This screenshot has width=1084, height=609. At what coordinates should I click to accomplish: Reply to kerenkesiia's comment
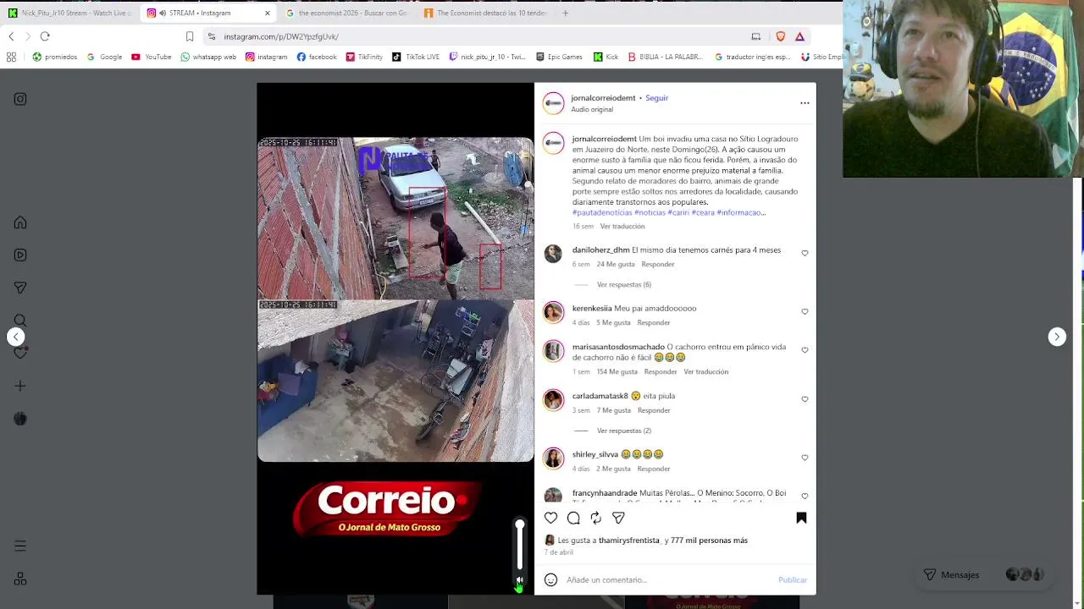pyautogui.click(x=654, y=322)
